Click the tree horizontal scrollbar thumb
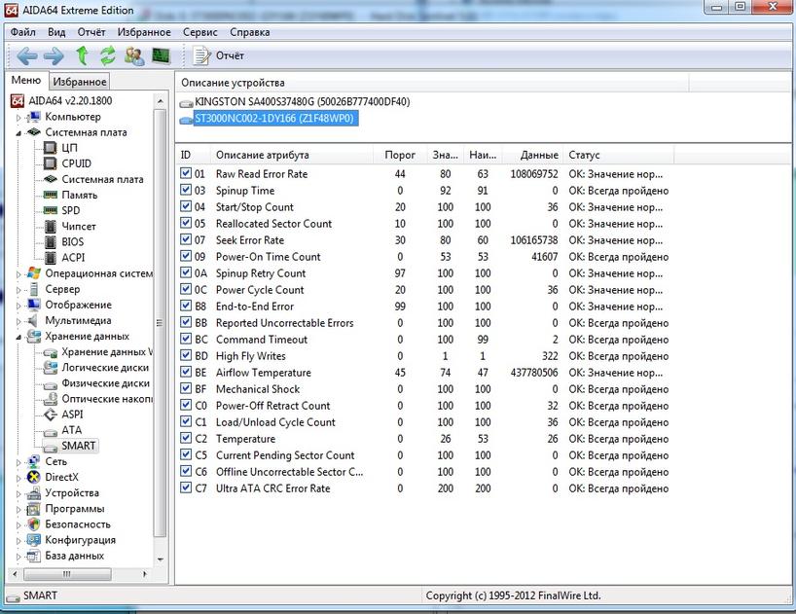Screen dimensions: 796x614 67,574
